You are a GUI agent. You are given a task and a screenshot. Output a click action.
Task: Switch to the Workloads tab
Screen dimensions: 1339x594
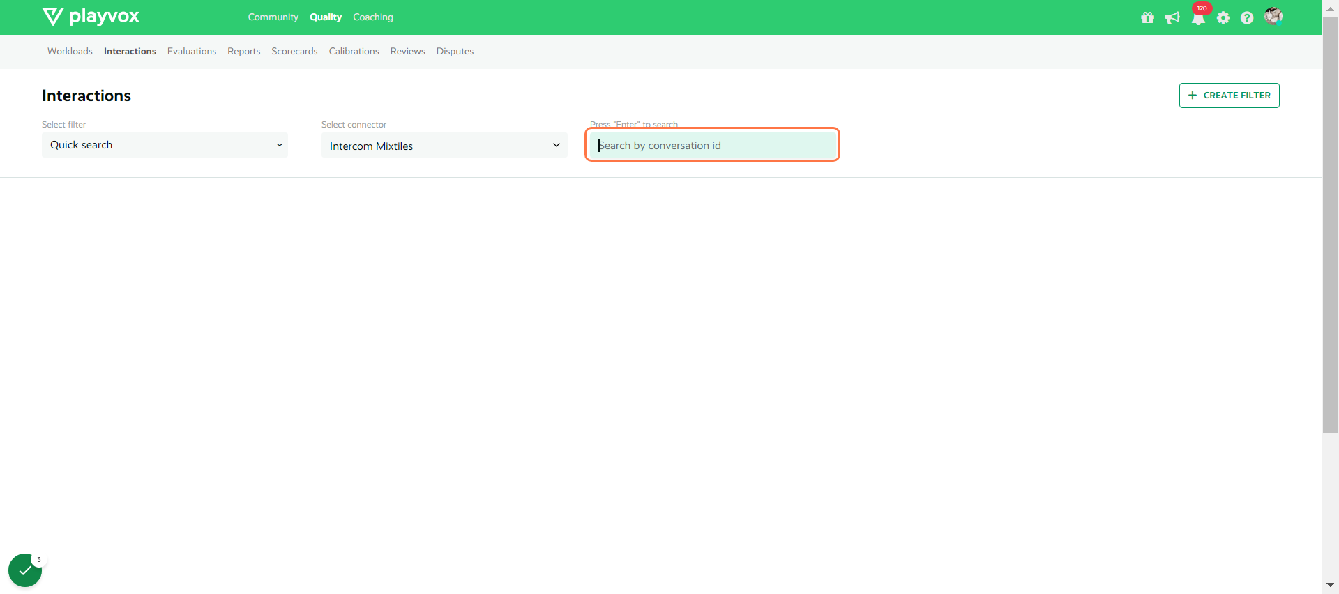tap(70, 51)
